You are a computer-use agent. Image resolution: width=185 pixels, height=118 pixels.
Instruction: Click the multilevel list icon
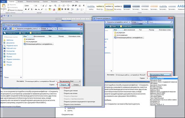click(x=68, y=6)
